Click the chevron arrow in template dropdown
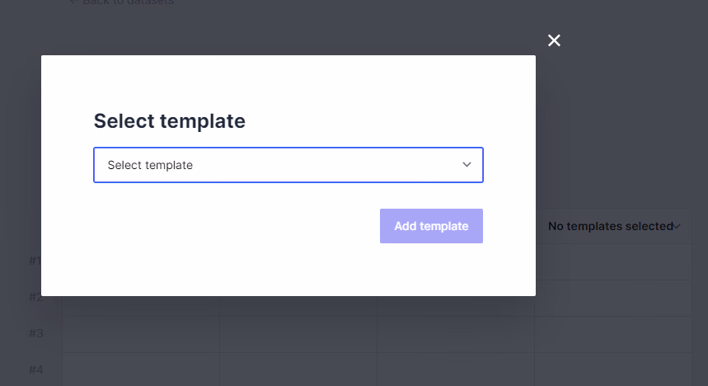 coord(467,165)
